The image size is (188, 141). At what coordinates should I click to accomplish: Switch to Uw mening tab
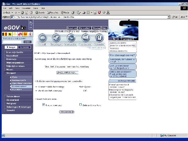point(101,31)
